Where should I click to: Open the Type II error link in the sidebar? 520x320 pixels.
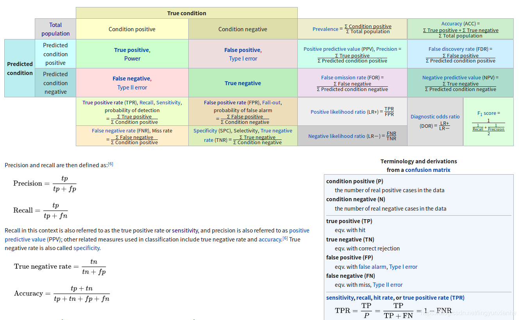pos(388,285)
